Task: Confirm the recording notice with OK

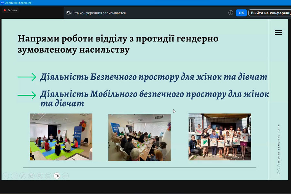Action: pyautogui.click(x=241, y=13)
